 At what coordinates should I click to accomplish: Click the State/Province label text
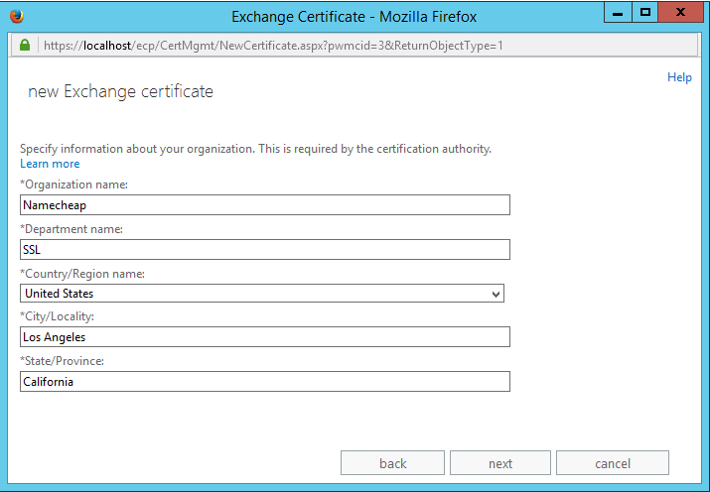[62, 361]
